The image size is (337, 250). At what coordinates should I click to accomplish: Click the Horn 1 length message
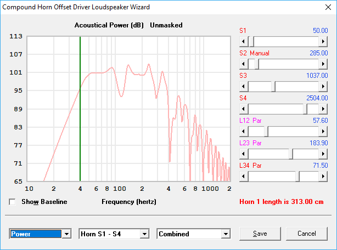pyautogui.click(x=282, y=202)
